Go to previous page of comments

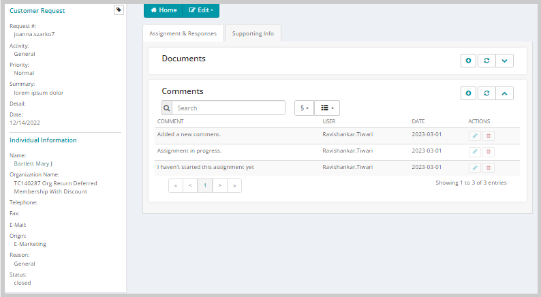(191, 185)
